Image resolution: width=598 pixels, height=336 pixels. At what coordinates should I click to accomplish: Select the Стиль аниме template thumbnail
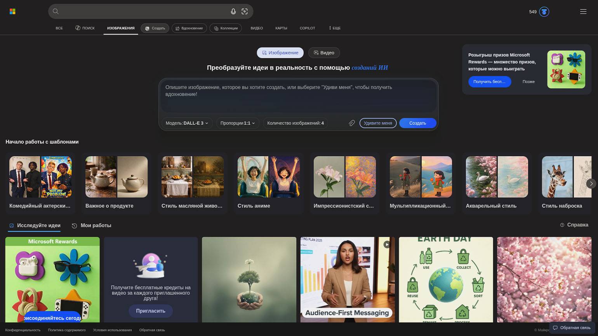pos(268,177)
